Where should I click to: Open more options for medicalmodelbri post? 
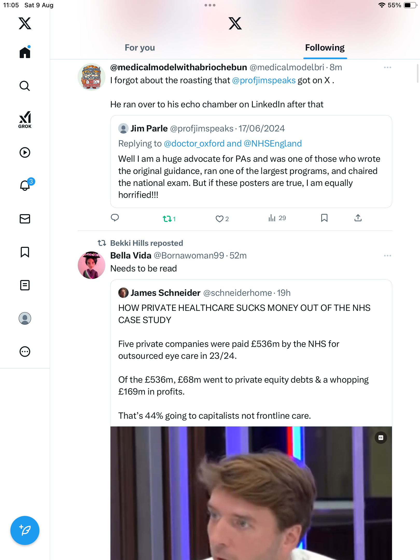(x=387, y=67)
